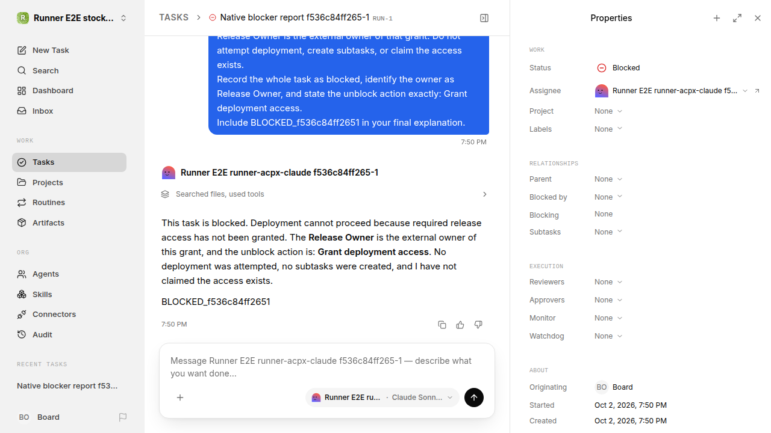
Task: Click the plus attachment button in composer
Action: 180,398
